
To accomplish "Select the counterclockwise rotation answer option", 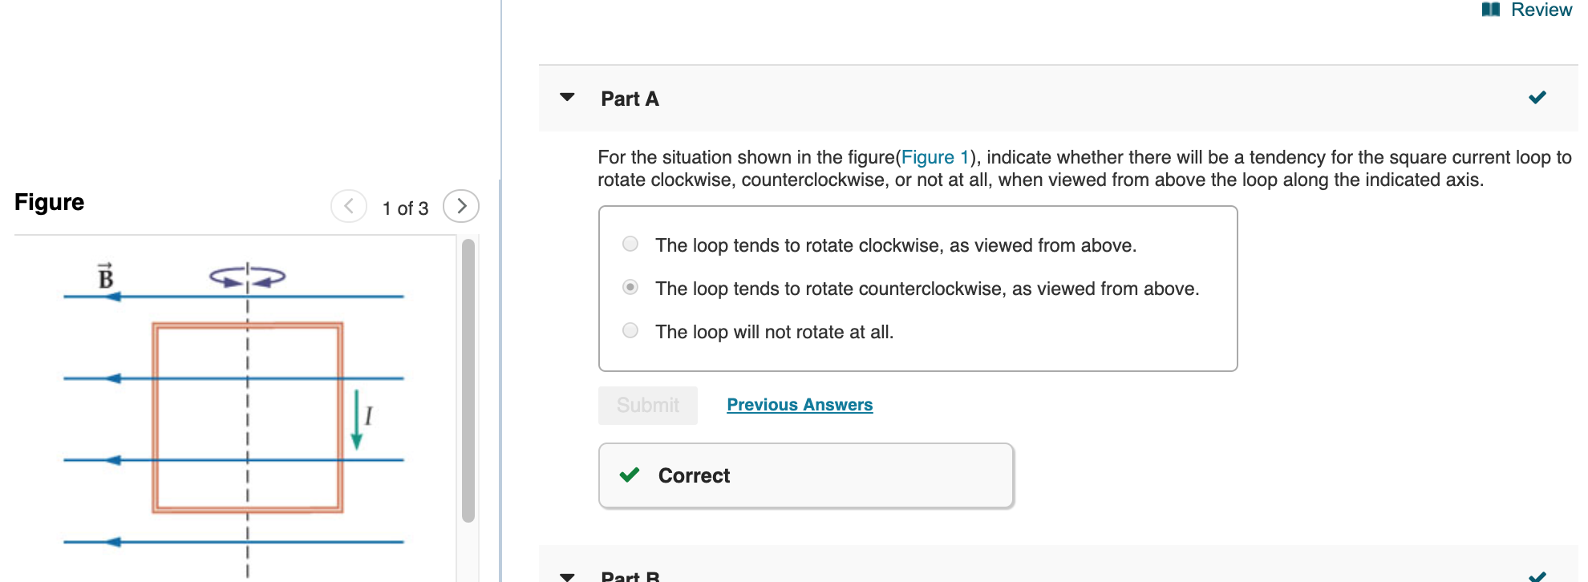I will 630,287.
